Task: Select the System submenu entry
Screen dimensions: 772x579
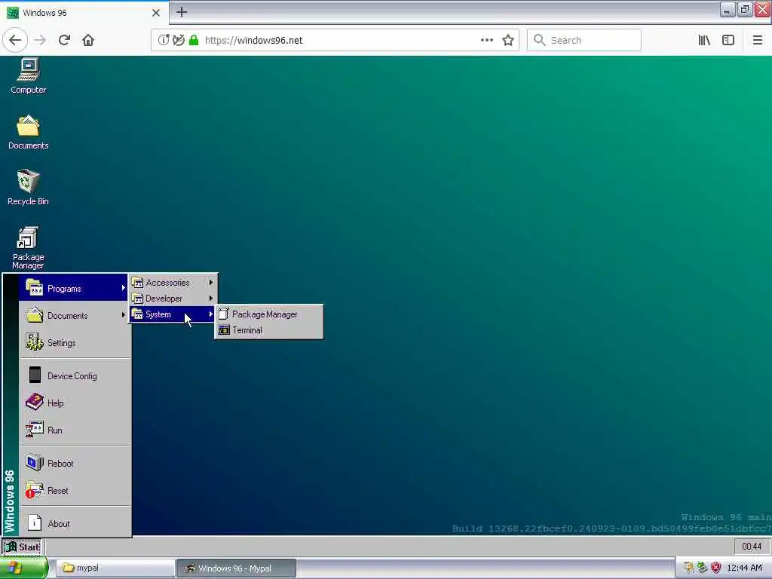Action: pos(173,314)
